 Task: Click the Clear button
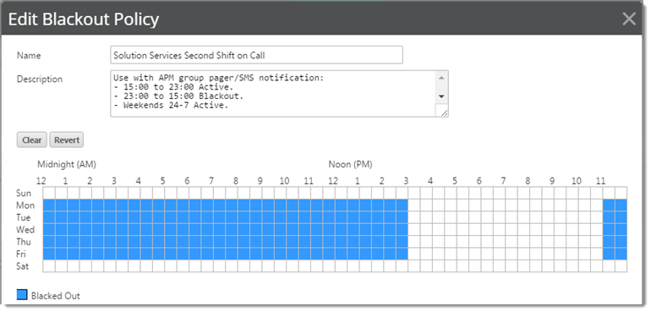click(32, 140)
